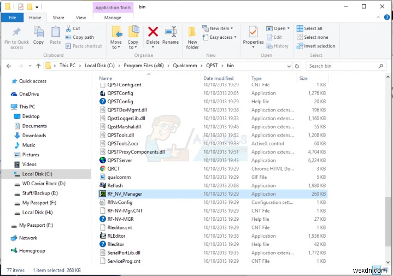Expand the address bar history dropdown
Viewport: 393px width, 276px height.
coord(289,67)
